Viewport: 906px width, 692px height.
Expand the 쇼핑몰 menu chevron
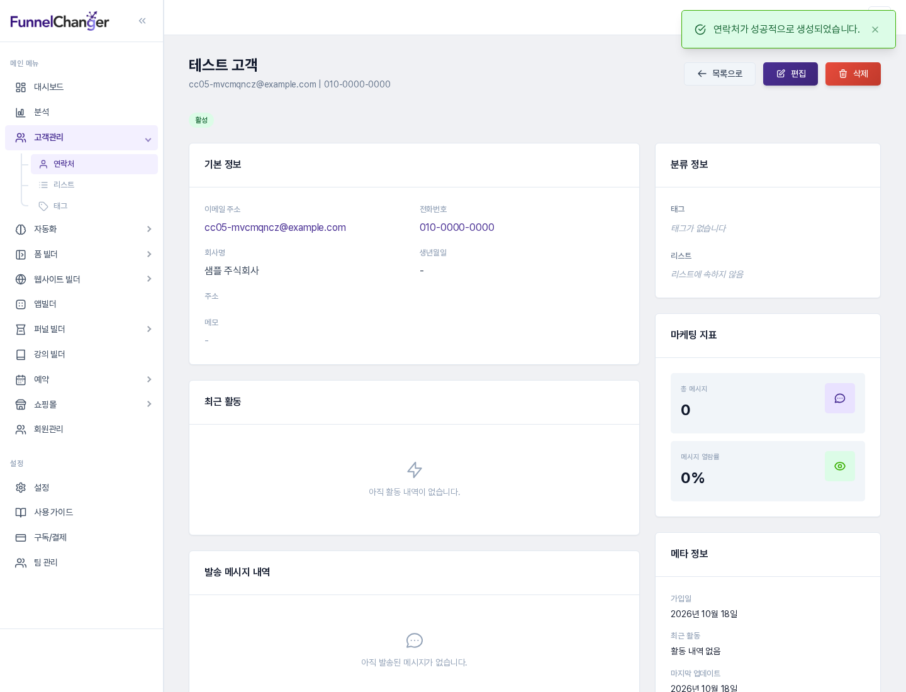pyautogui.click(x=149, y=404)
